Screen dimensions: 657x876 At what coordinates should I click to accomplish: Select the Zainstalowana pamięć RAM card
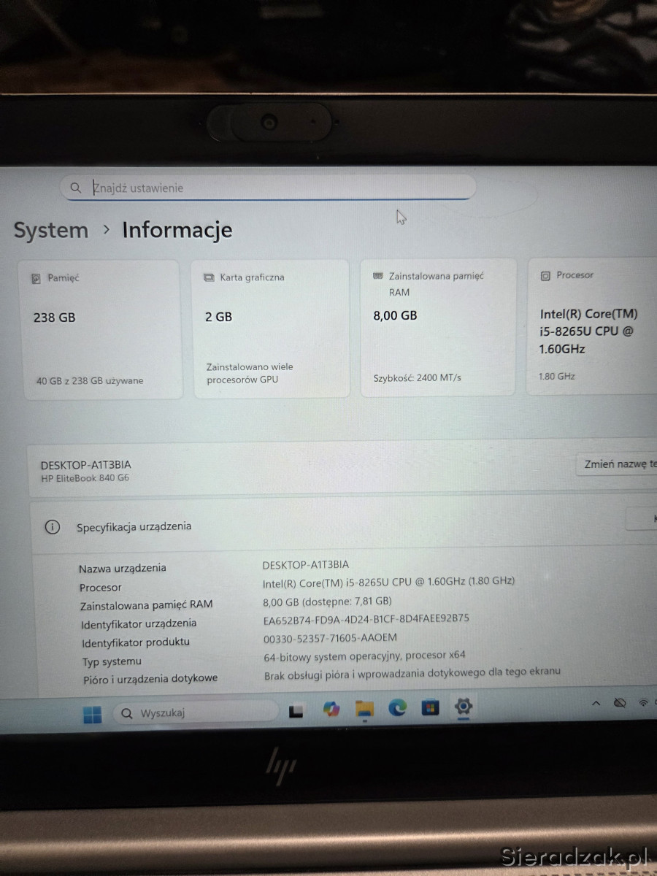pos(439,328)
